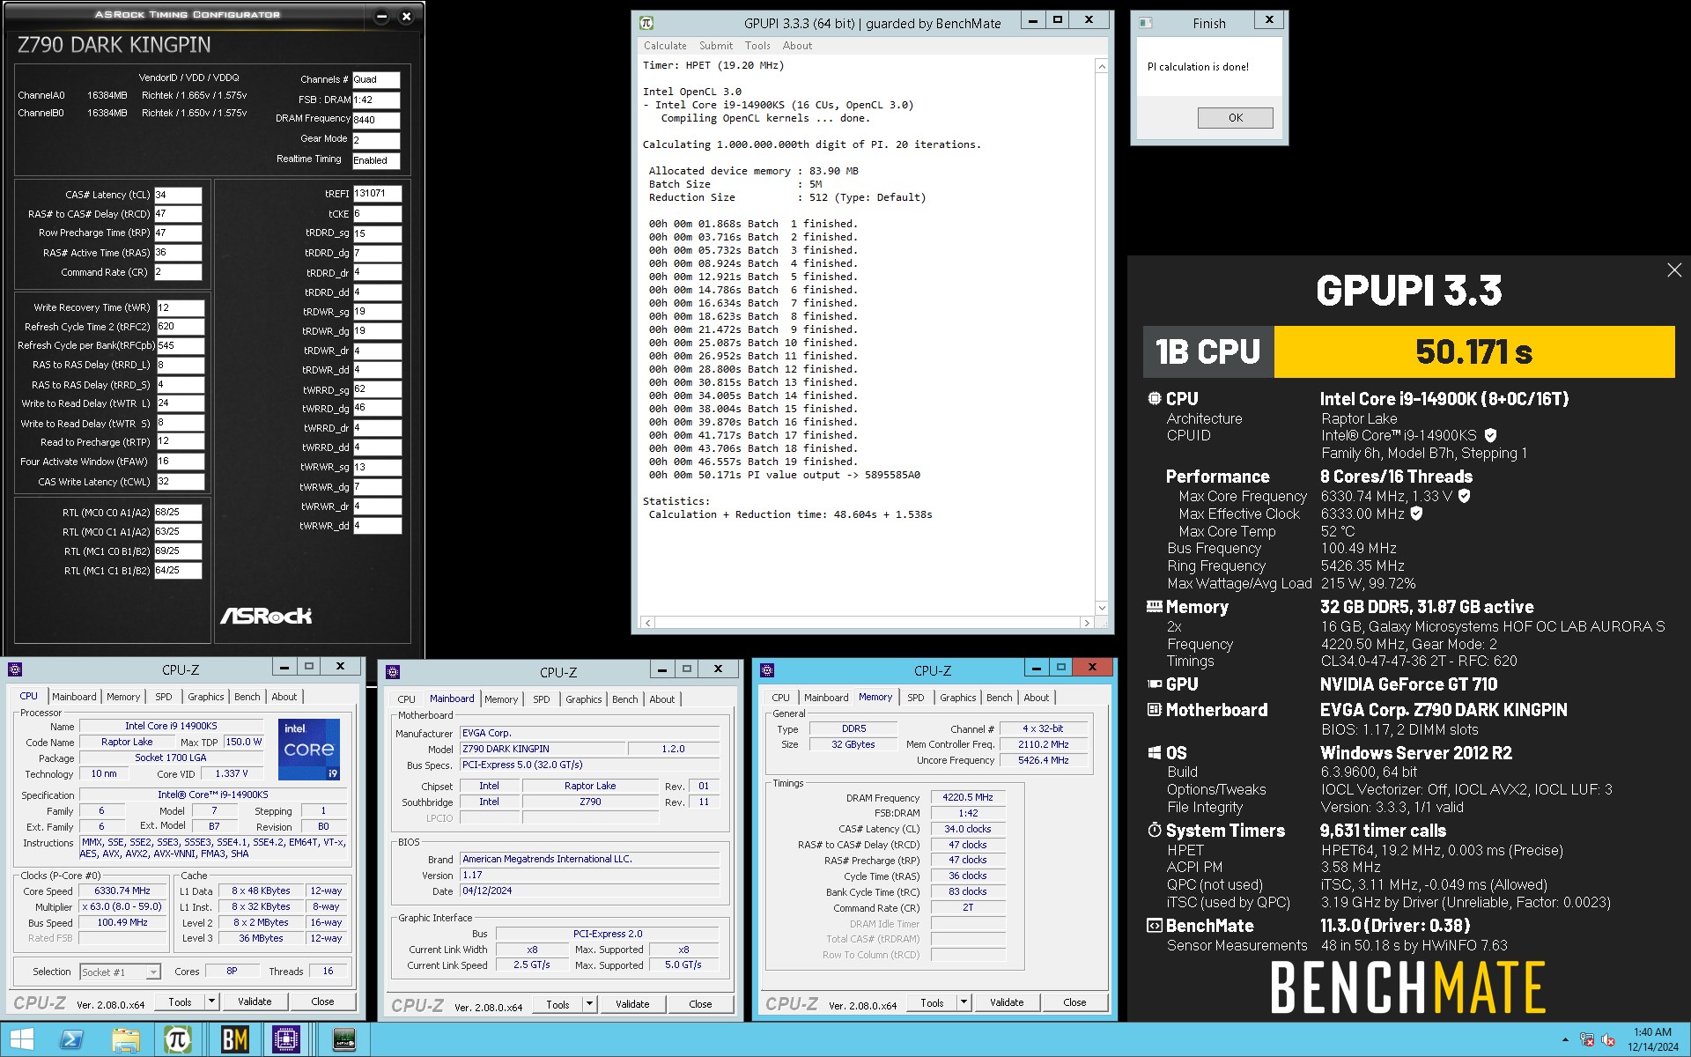Viewport: 1691px width, 1057px height.
Task: Click tREFI value field 131071
Action: pos(377,193)
